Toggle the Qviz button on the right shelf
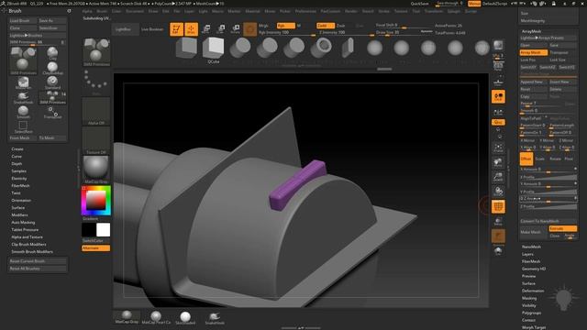The height and width of the screenshot is (330, 587). pos(498,122)
